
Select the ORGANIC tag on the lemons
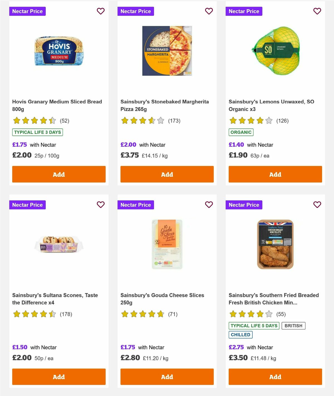tap(241, 132)
